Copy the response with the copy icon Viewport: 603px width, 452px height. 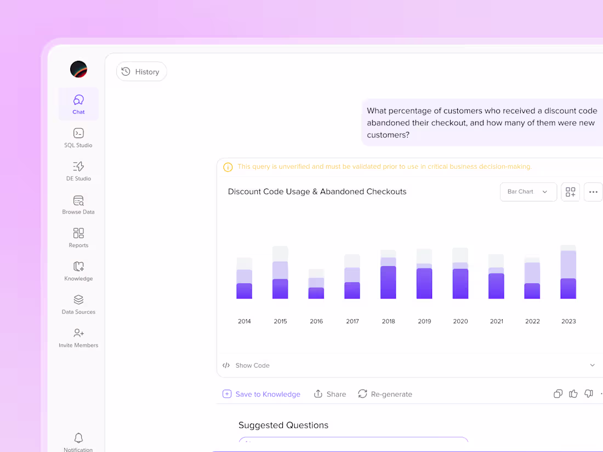(558, 393)
